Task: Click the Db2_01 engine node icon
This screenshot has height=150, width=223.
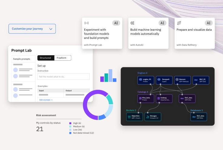Action: pyautogui.click(x=196, y=80)
